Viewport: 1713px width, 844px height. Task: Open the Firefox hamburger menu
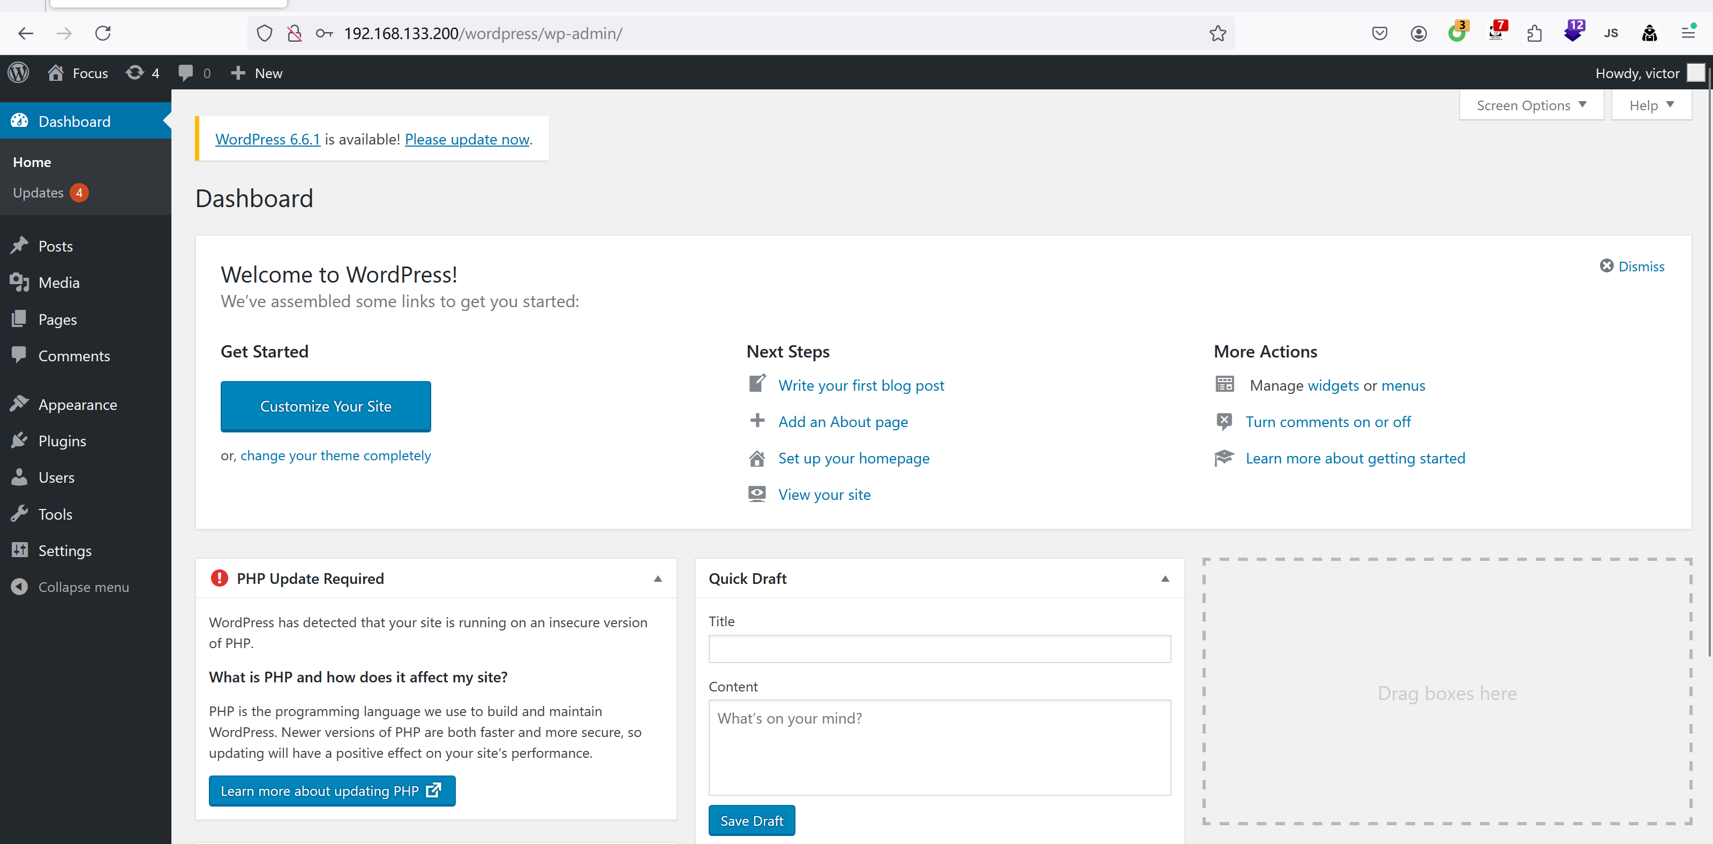[1688, 33]
